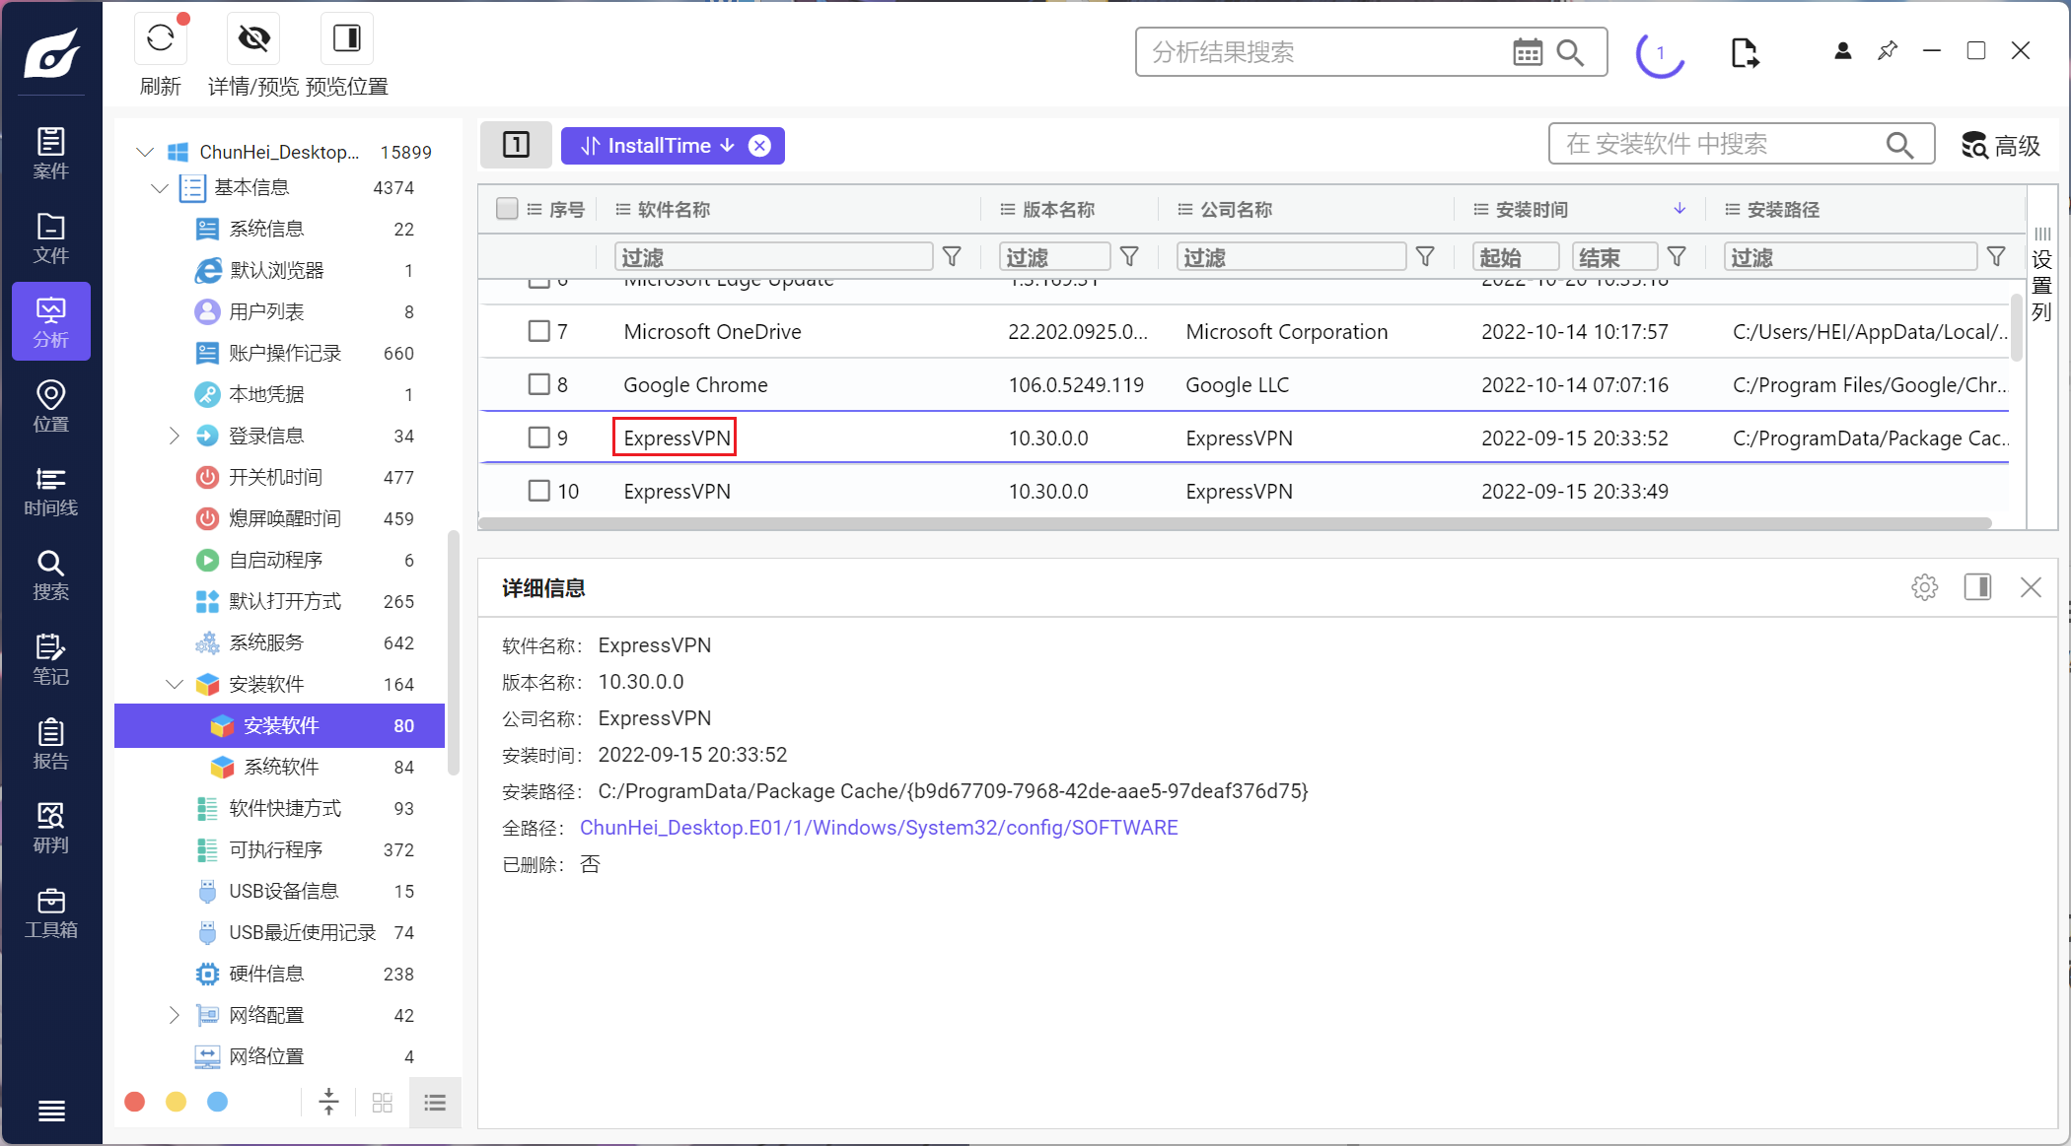This screenshot has height=1146, width=2071.
Task: Open 位置 in the left sidebar
Action: [51, 406]
